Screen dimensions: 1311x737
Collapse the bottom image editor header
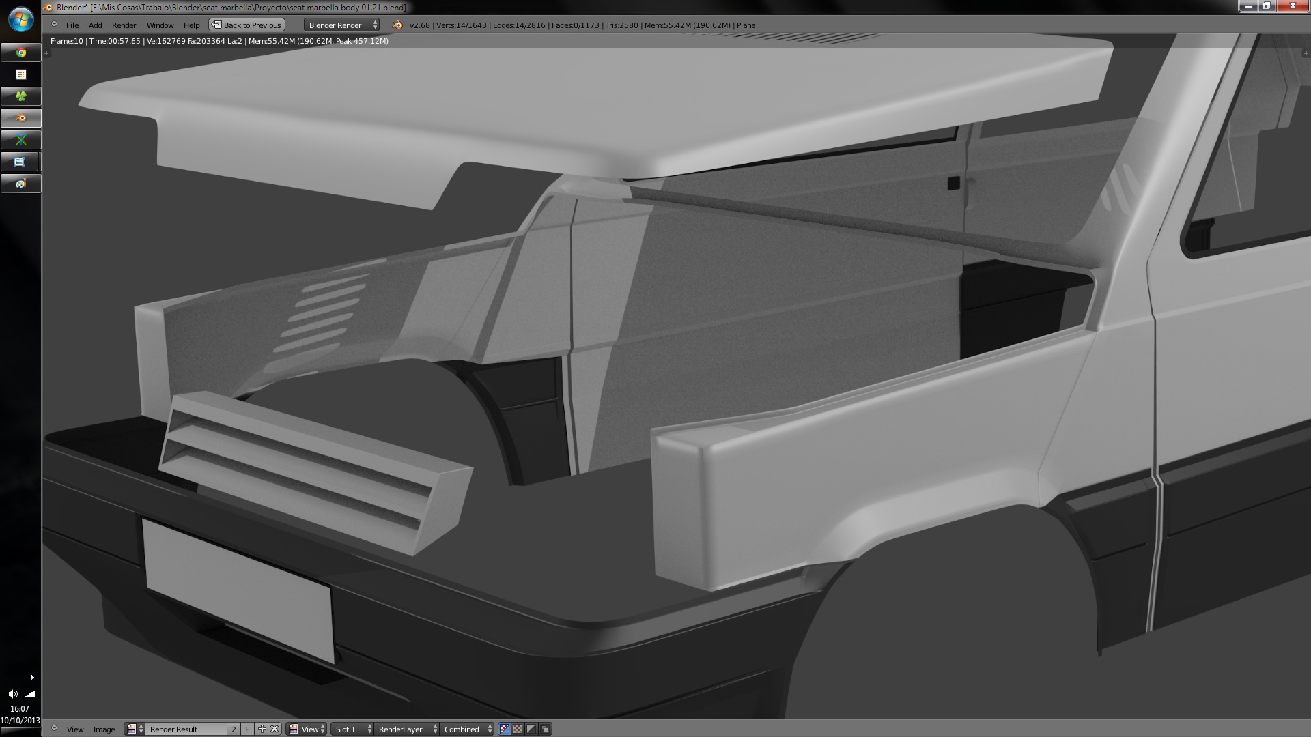coord(54,728)
